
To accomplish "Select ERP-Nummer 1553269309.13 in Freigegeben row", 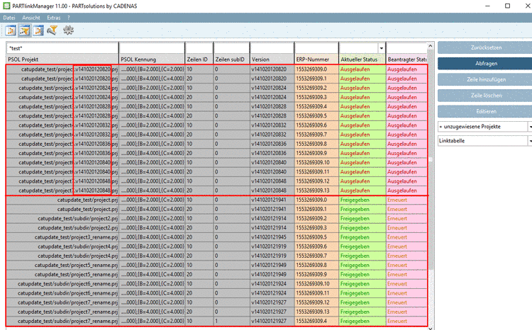I will pos(316,312).
